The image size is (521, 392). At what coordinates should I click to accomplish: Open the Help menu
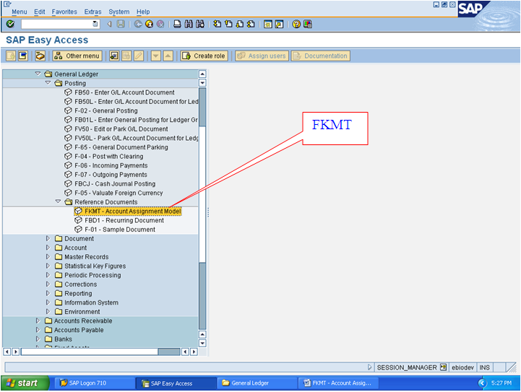pos(143,12)
